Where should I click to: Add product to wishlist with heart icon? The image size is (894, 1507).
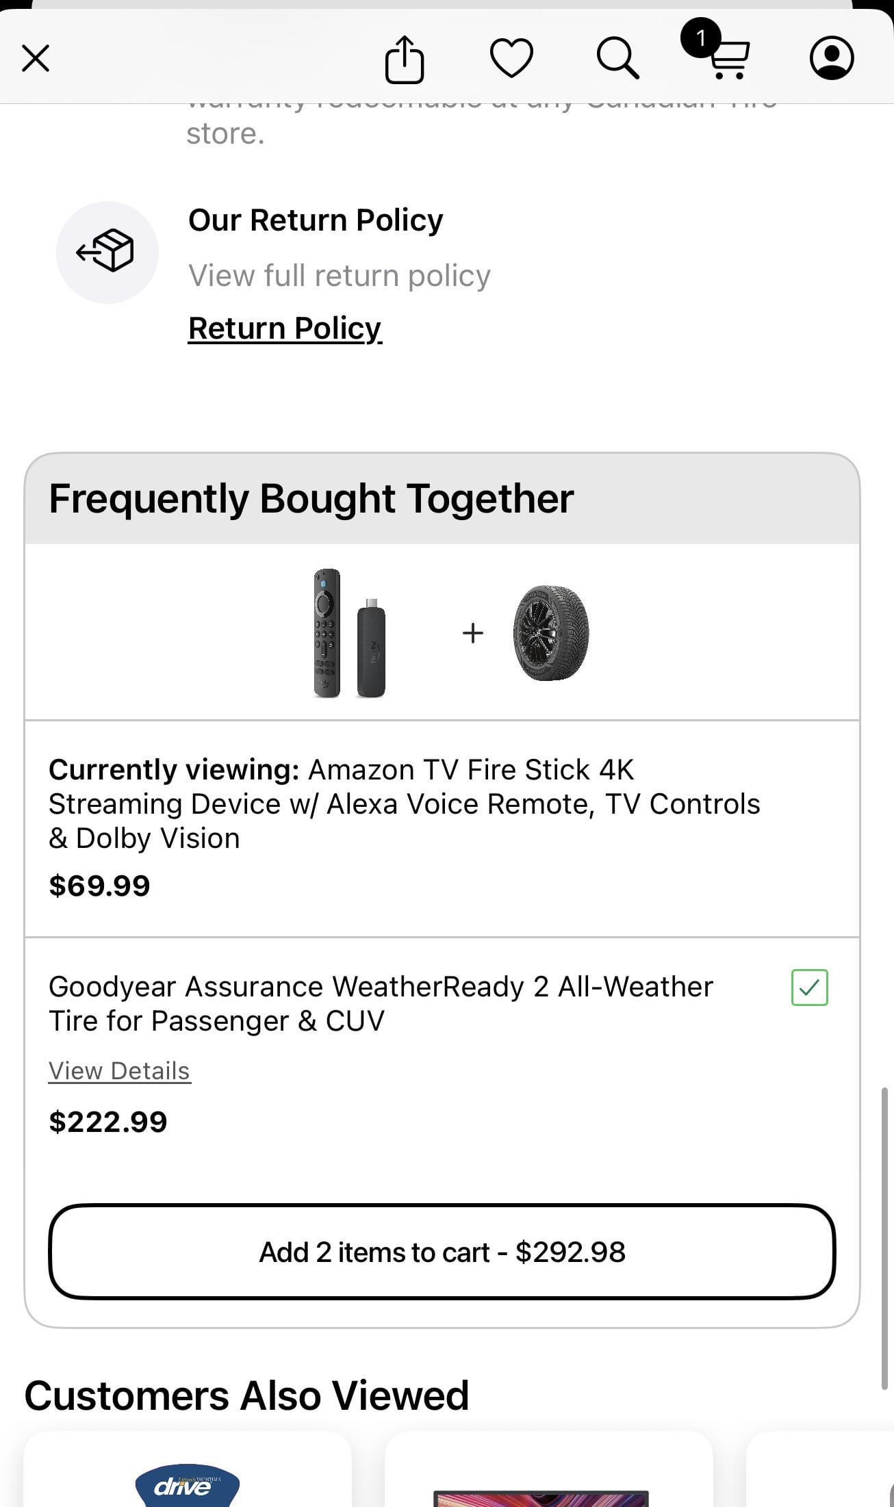pos(511,58)
